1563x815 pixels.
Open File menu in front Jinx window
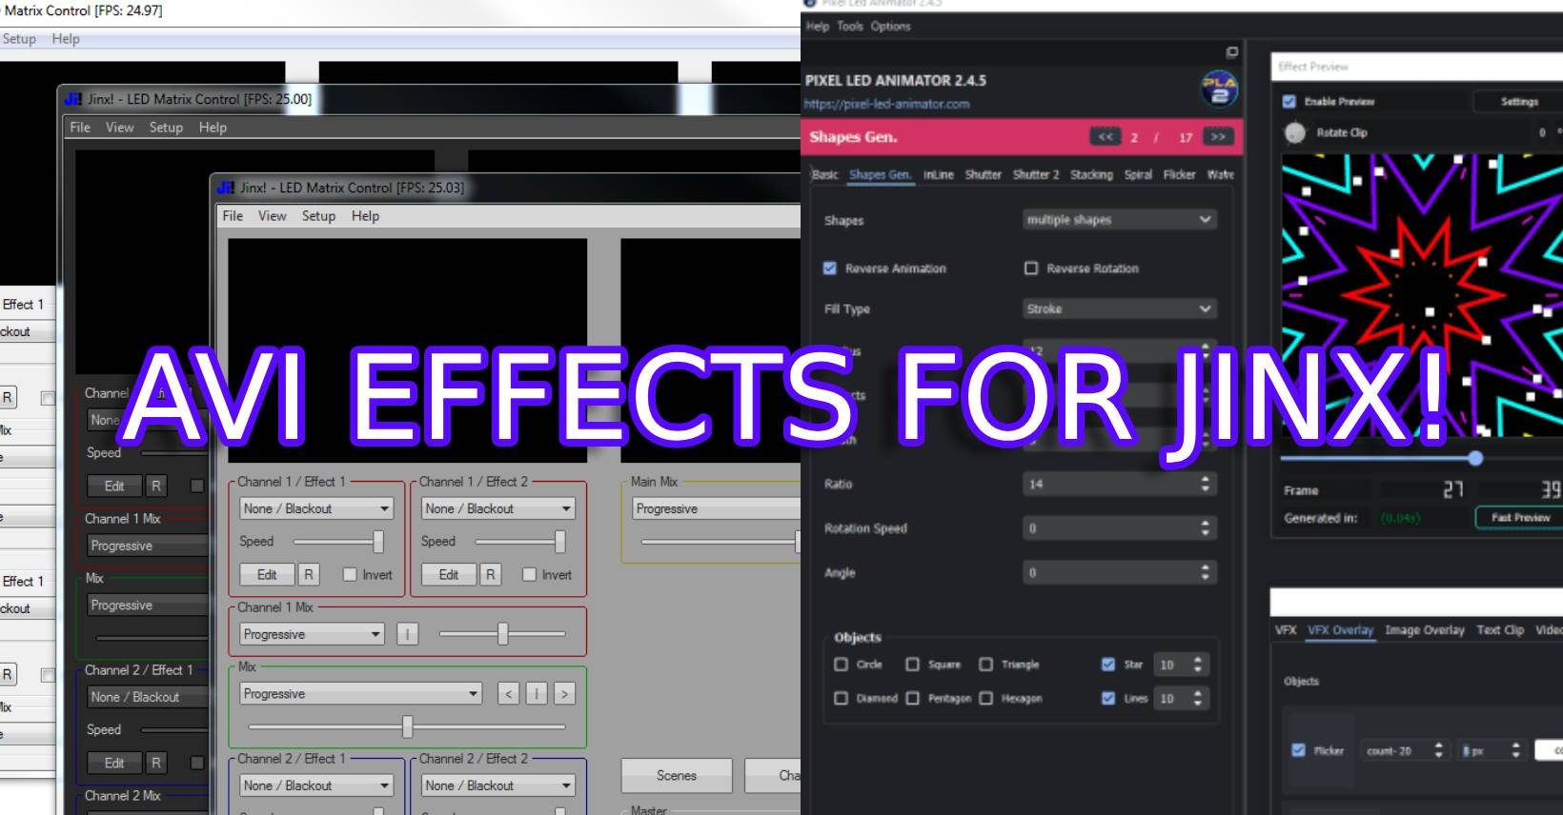tap(233, 216)
